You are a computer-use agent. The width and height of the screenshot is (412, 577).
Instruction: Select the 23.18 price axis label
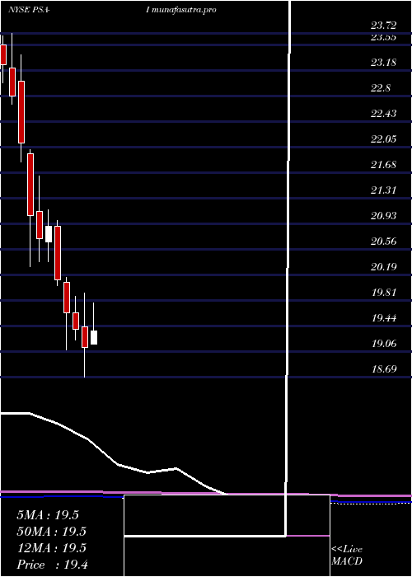(384, 62)
